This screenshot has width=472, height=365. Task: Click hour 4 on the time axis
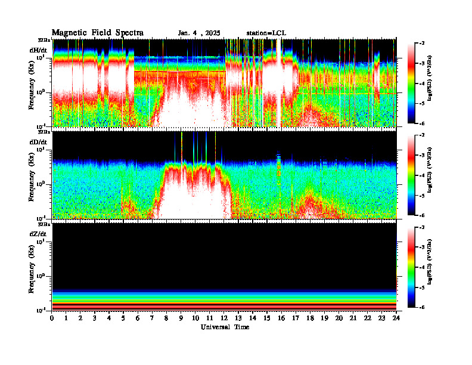tap(109, 318)
